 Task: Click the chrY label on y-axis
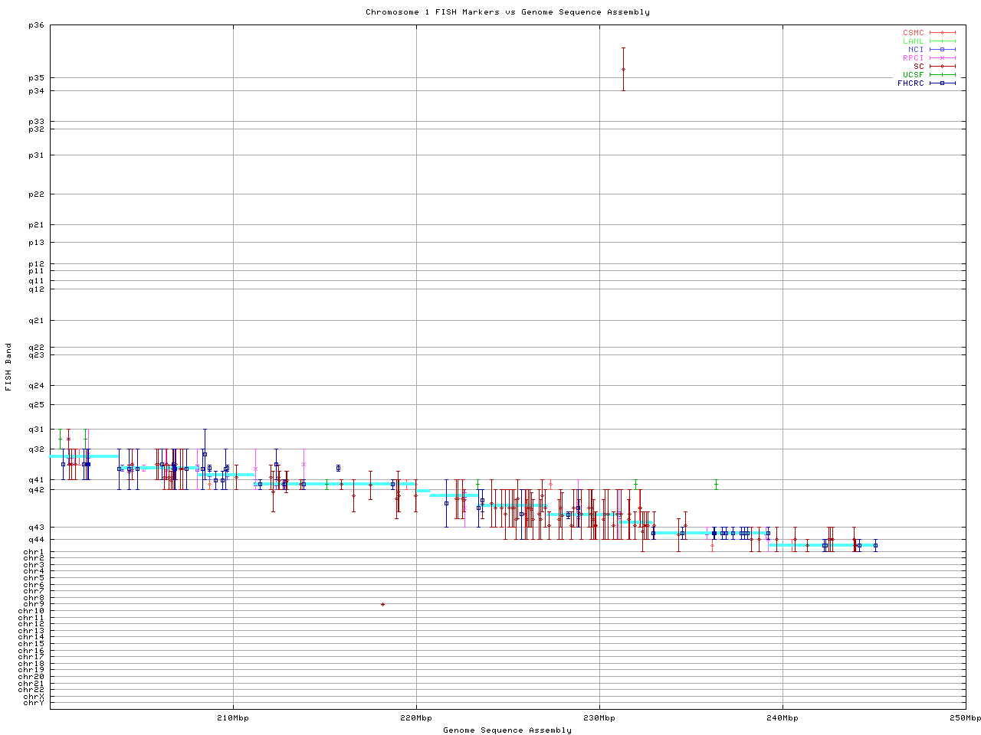coord(34,703)
